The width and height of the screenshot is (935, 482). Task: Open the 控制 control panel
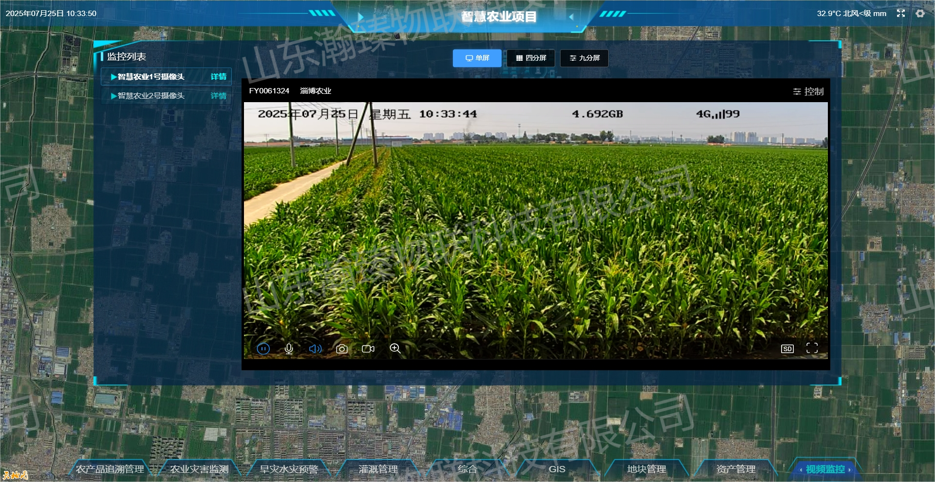(x=808, y=91)
